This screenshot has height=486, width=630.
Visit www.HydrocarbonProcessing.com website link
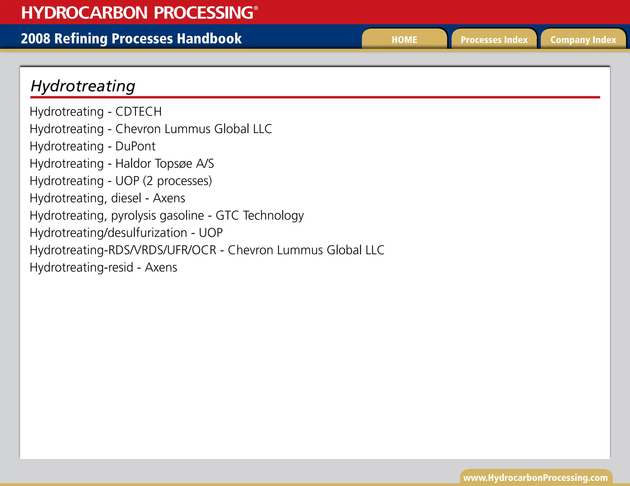click(x=535, y=478)
